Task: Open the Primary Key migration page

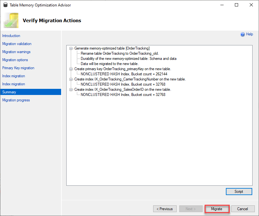Action: [x=18, y=68]
